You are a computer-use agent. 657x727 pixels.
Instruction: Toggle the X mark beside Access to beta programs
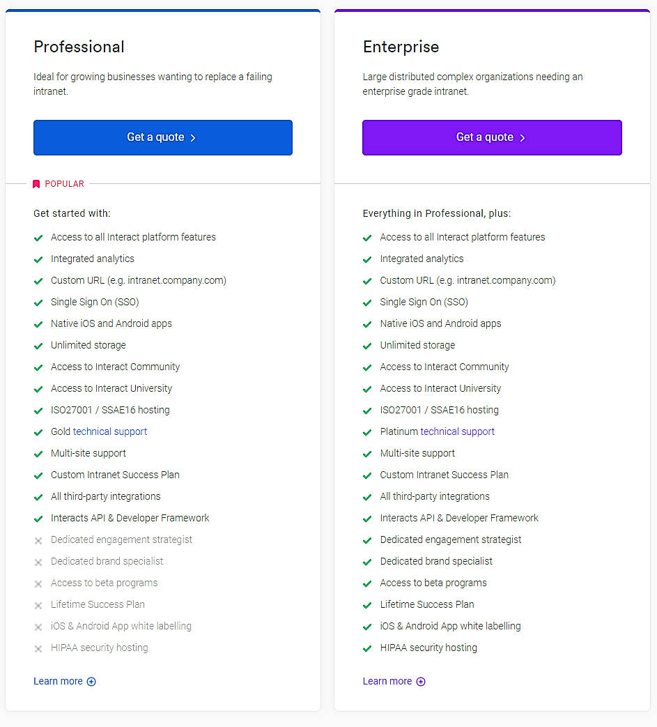38,583
